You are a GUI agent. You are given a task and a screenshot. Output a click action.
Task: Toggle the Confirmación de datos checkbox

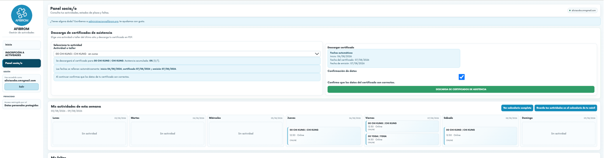pyautogui.click(x=462, y=77)
